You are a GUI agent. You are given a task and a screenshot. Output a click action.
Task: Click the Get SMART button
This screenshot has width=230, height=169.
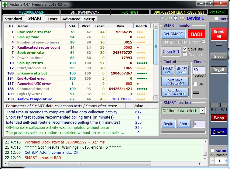[x=173, y=34]
